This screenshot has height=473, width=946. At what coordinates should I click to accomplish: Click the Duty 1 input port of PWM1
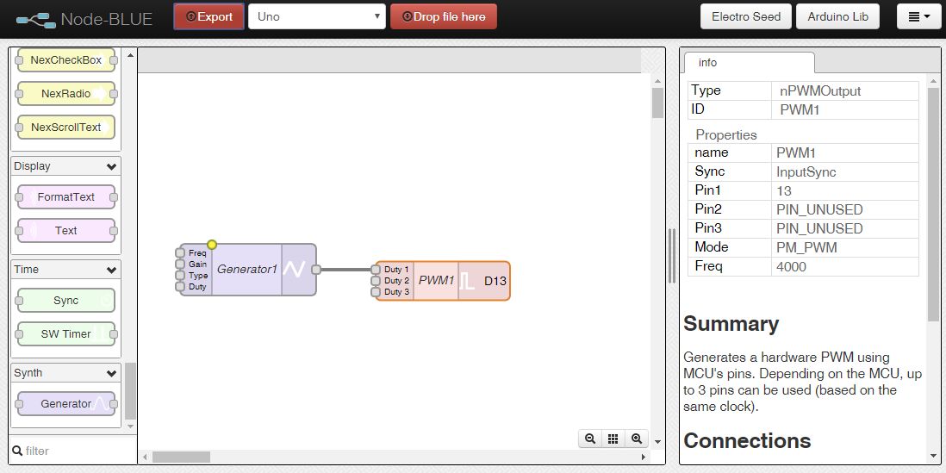[x=376, y=270]
